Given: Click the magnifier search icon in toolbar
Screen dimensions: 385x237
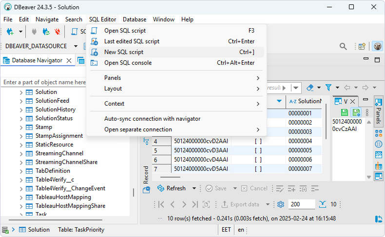Looking at the screenshot, I should point(343,46).
